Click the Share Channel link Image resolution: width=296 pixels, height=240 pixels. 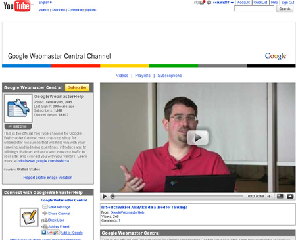point(59,214)
